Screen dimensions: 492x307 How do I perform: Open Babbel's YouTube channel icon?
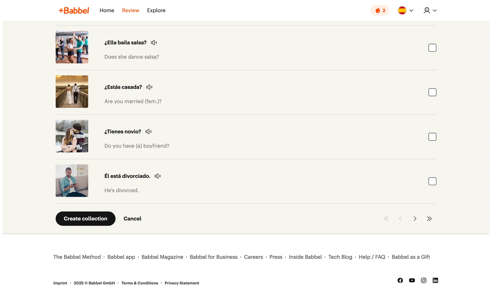coord(412,280)
